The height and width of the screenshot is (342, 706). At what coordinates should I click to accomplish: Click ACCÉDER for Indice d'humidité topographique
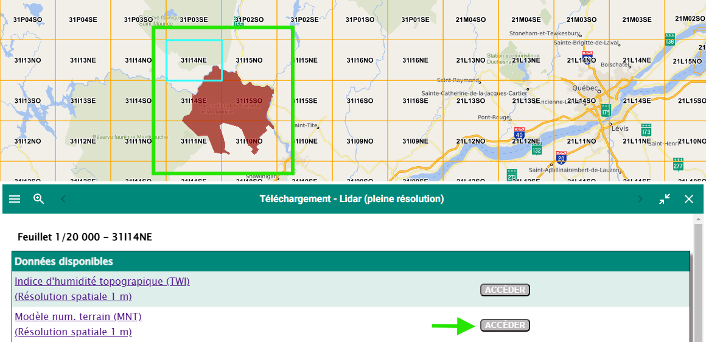tap(505, 290)
